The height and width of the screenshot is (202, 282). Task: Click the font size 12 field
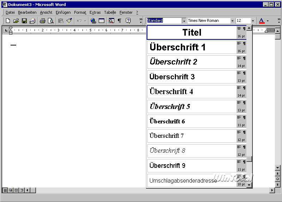point(243,20)
